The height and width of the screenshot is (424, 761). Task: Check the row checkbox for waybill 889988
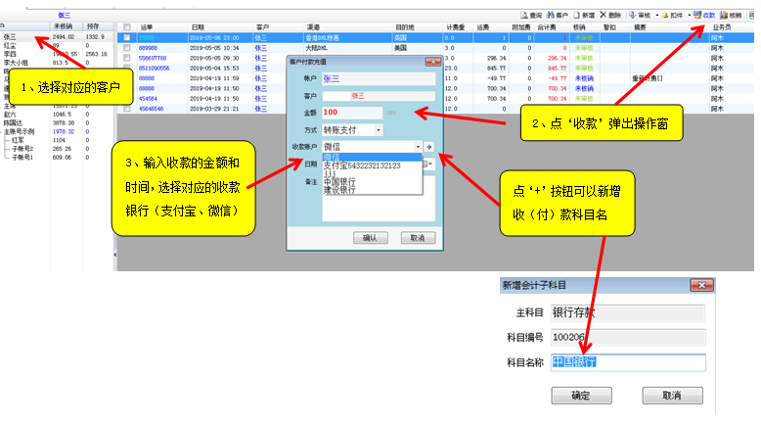(126, 47)
